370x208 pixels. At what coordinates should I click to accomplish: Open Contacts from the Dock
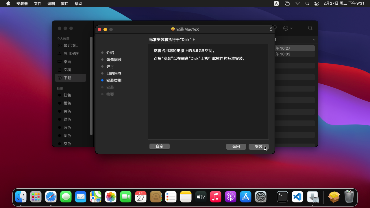point(156,197)
